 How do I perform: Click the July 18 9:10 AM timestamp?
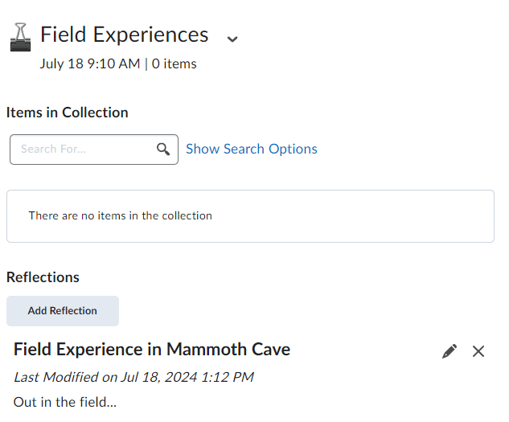[90, 64]
